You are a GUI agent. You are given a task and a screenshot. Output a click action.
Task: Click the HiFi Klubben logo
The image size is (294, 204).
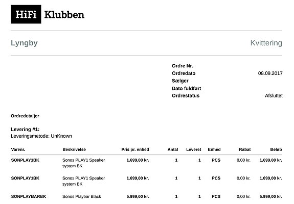tap(48, 14)
